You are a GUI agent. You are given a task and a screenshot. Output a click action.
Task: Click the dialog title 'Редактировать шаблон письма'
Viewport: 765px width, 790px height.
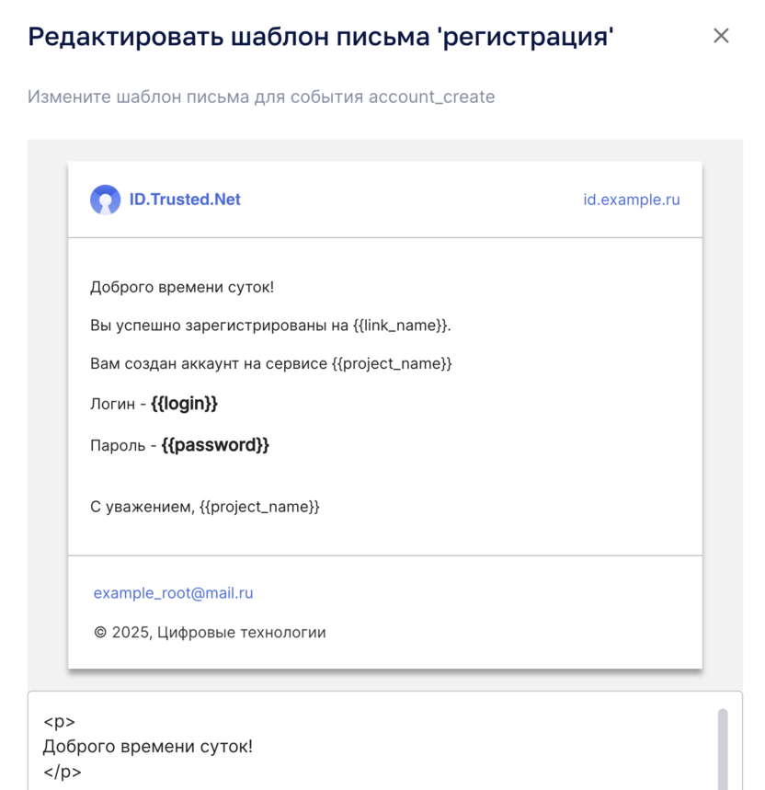(320, 37)
